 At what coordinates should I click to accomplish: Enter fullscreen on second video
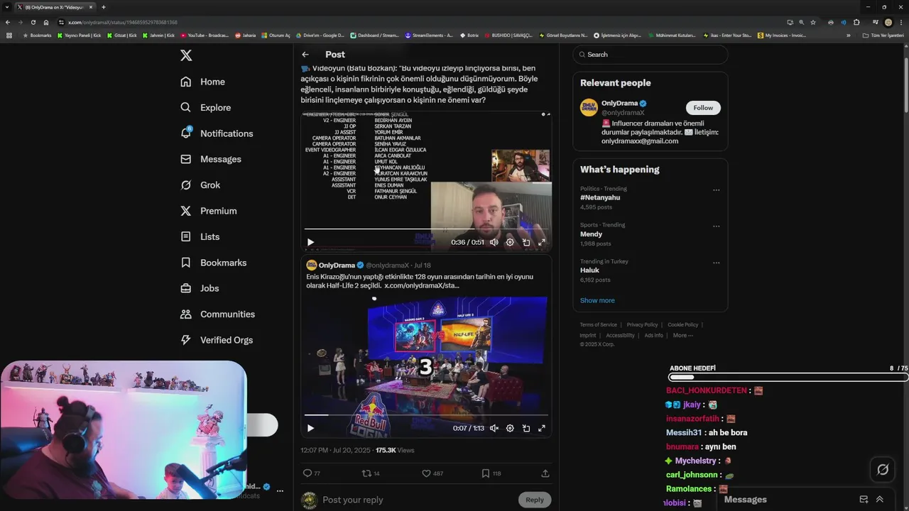(542, 428)
